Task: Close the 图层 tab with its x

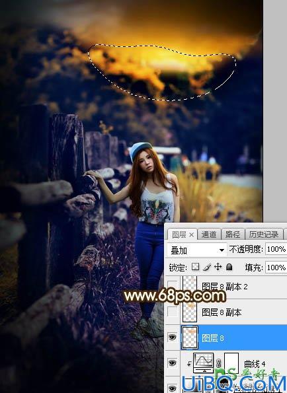Action: pyautogui.click(x=191, y=235)
